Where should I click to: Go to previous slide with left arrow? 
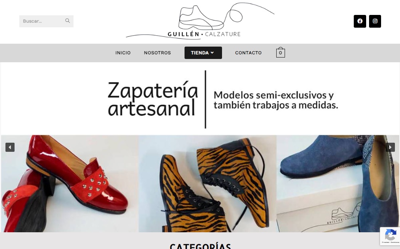tap(10, 147)
